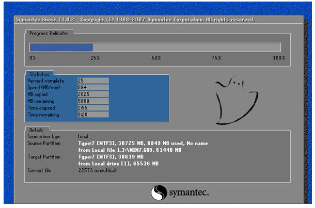Click the MB remaining label
This screenshot has width=315, height=208.
pos(41,101)
